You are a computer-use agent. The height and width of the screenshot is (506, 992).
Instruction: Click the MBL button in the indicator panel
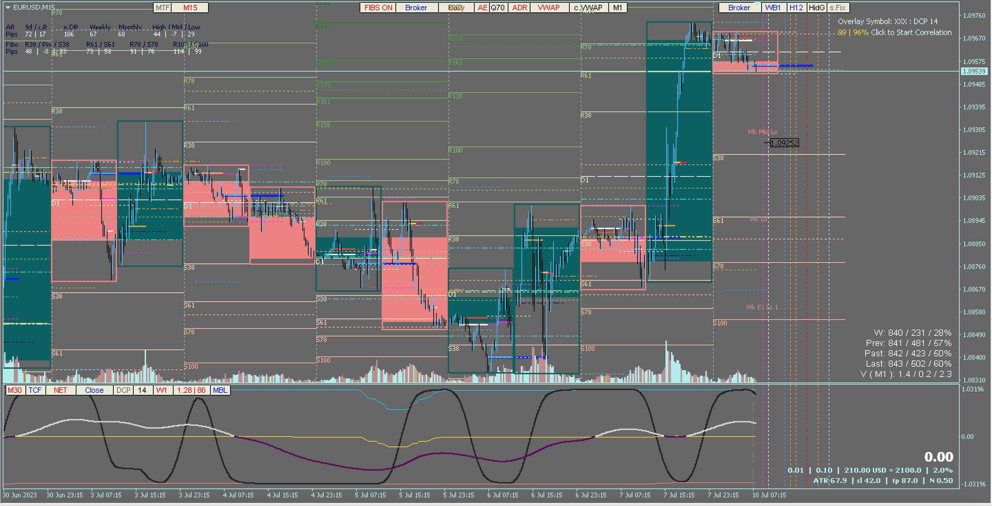220,390
